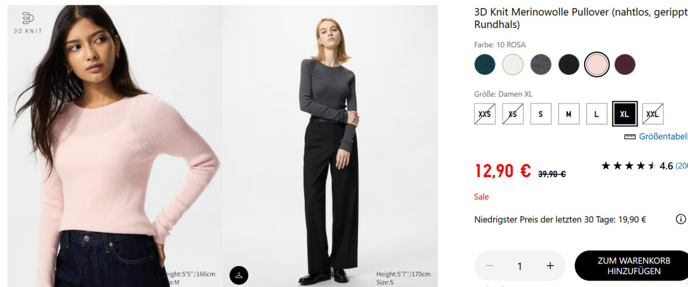Click the hanger icon on model photo
The width and height of the screenshot is (688, 287).
pos(239,275)
